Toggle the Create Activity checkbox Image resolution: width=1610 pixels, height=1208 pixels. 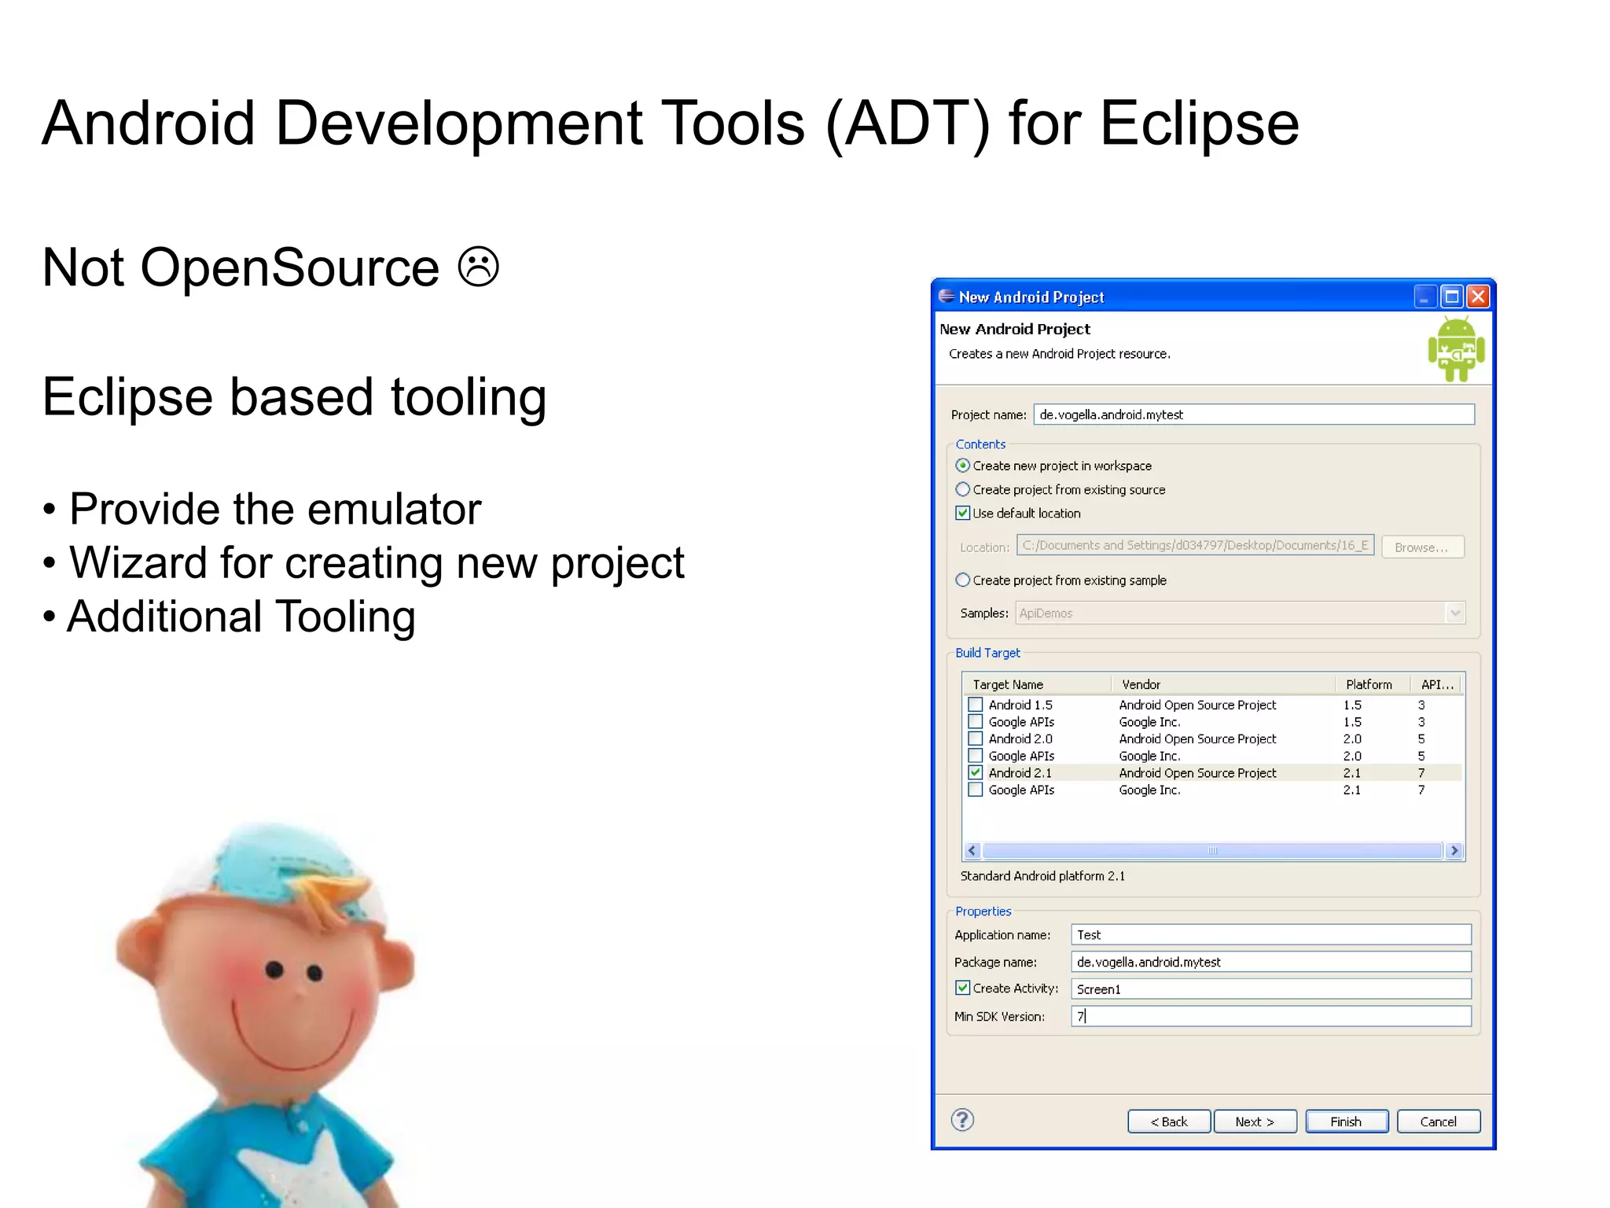click(962, 988)
